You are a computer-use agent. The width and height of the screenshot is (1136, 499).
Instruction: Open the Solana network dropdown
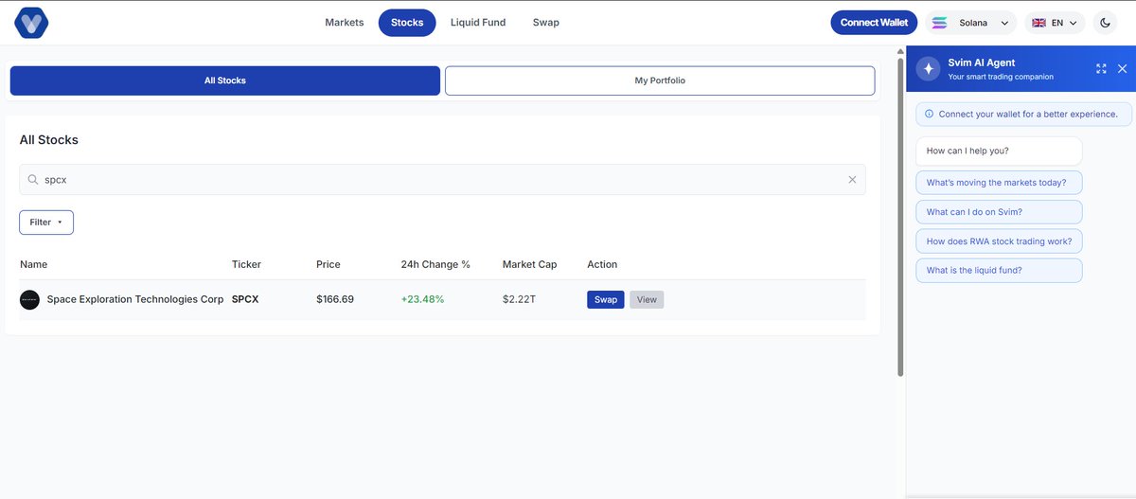[x=970, y=23]
